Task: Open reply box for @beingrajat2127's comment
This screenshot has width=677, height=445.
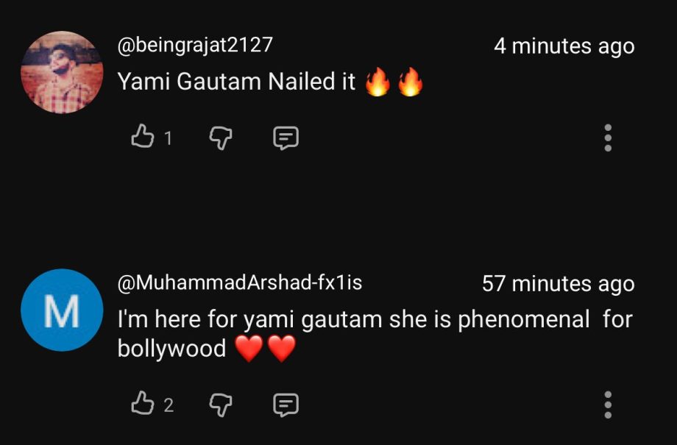Action: pyautogui.click(x=284, y=137)
